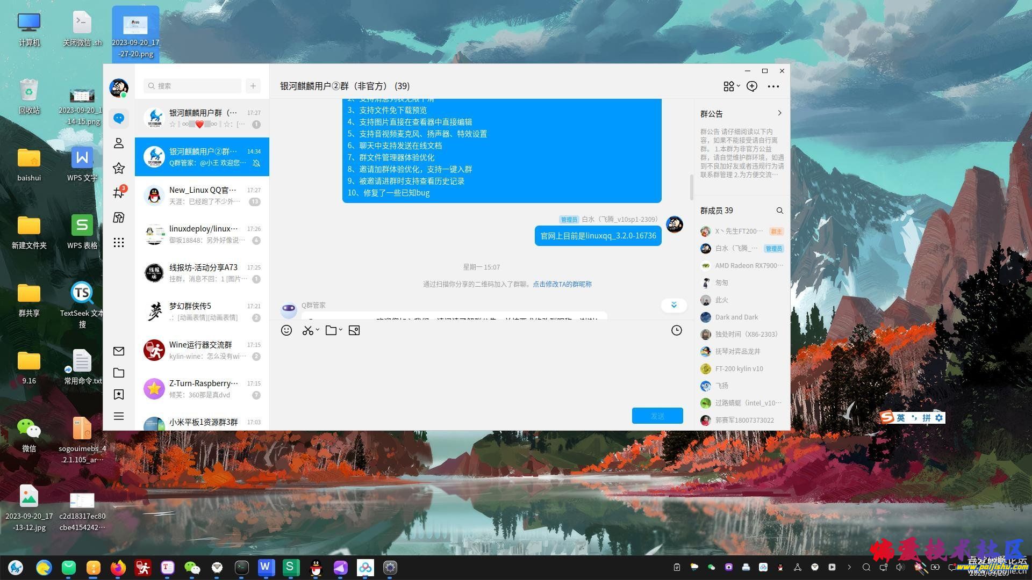Screen dimensions: 1032x580
Task: Open the contacts icon in left sidebar
Action: pyautogui.click(x=119, y=143)
